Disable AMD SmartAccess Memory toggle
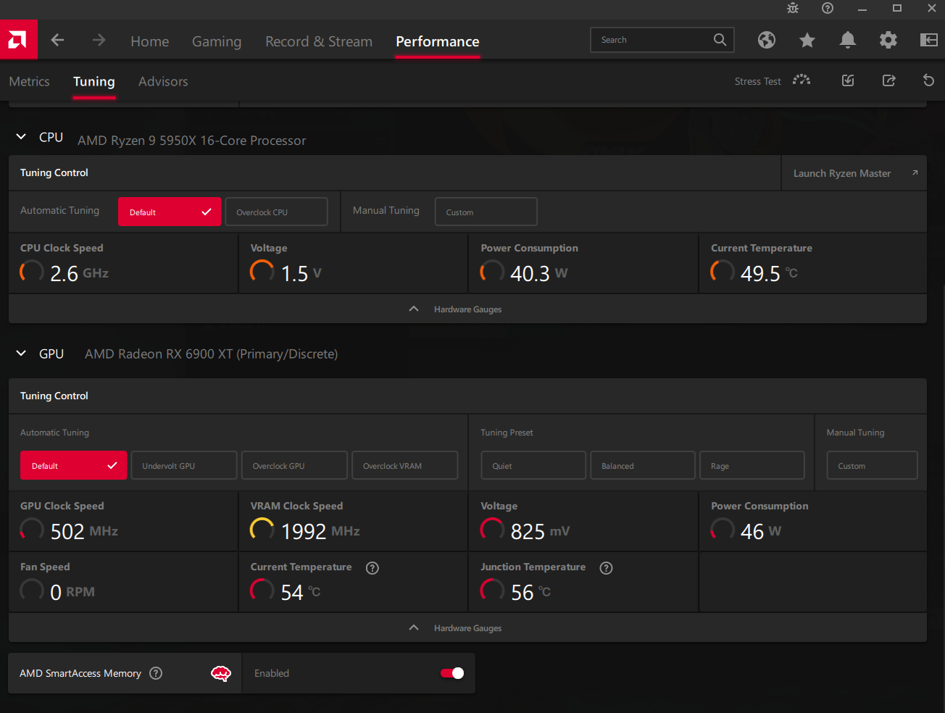The height and width of the screenshot is (713, 945). click(452, 673)
